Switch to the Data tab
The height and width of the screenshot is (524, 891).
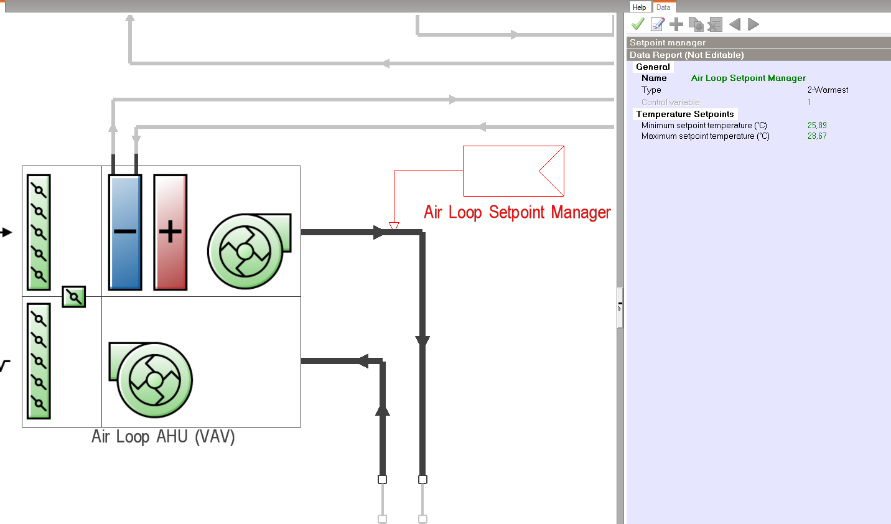tap(663, 7)
